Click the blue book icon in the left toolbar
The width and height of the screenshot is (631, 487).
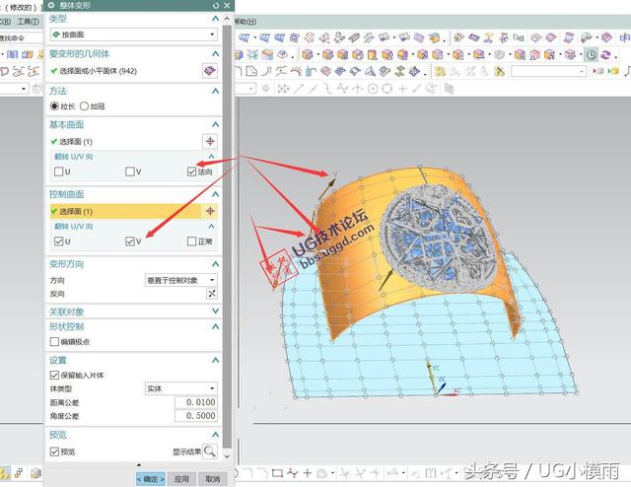pos(13,54)
